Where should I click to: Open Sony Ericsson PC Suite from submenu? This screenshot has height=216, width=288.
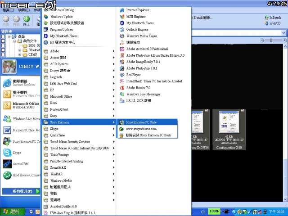(147, 122)
